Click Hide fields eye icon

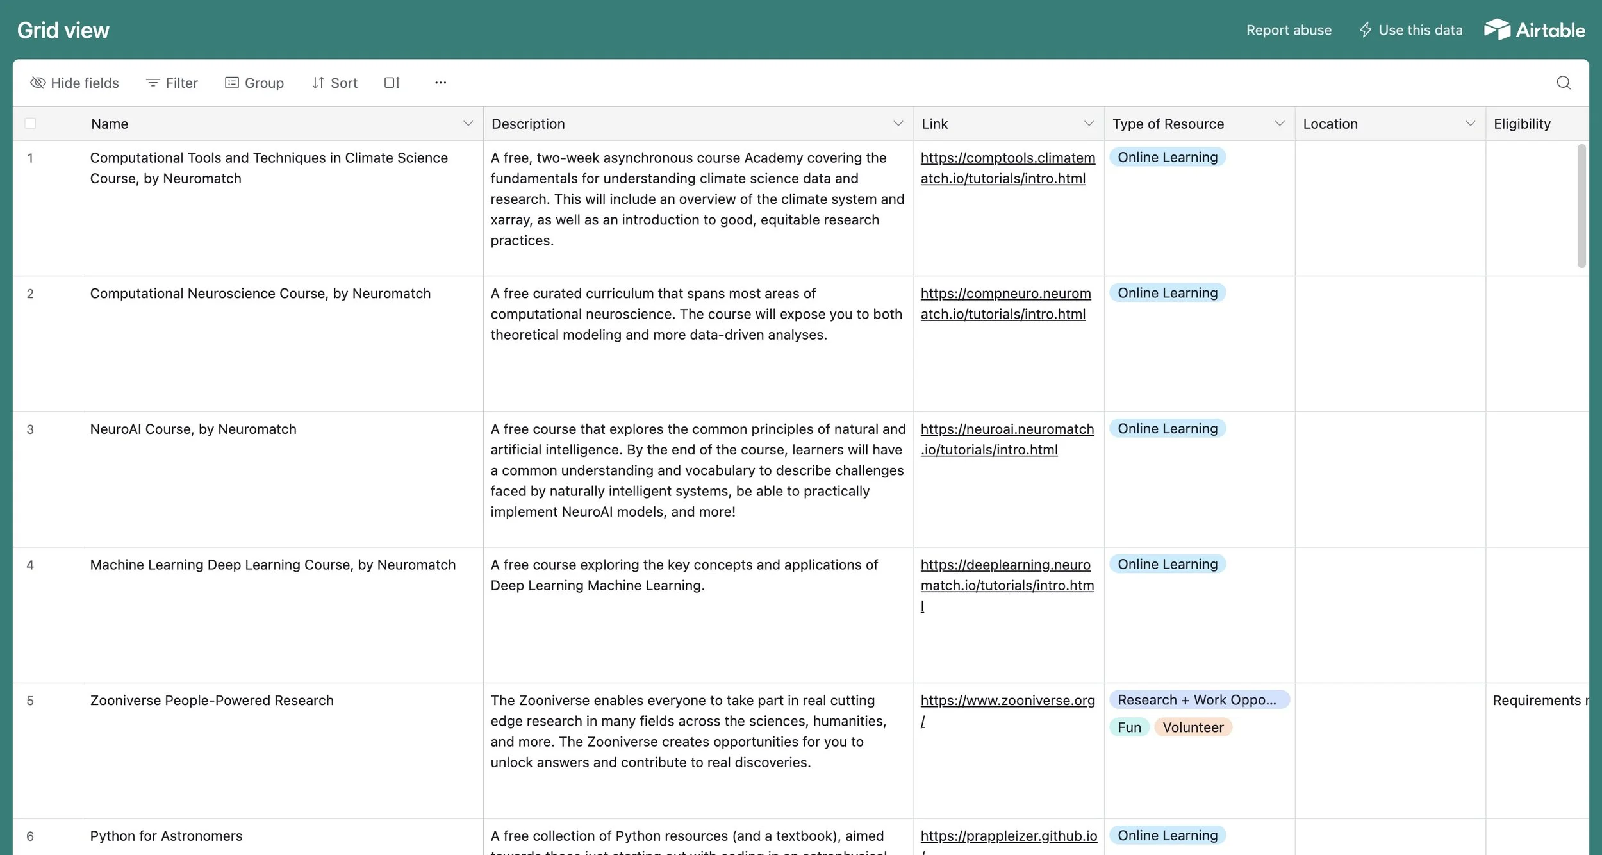coord(38,83)
